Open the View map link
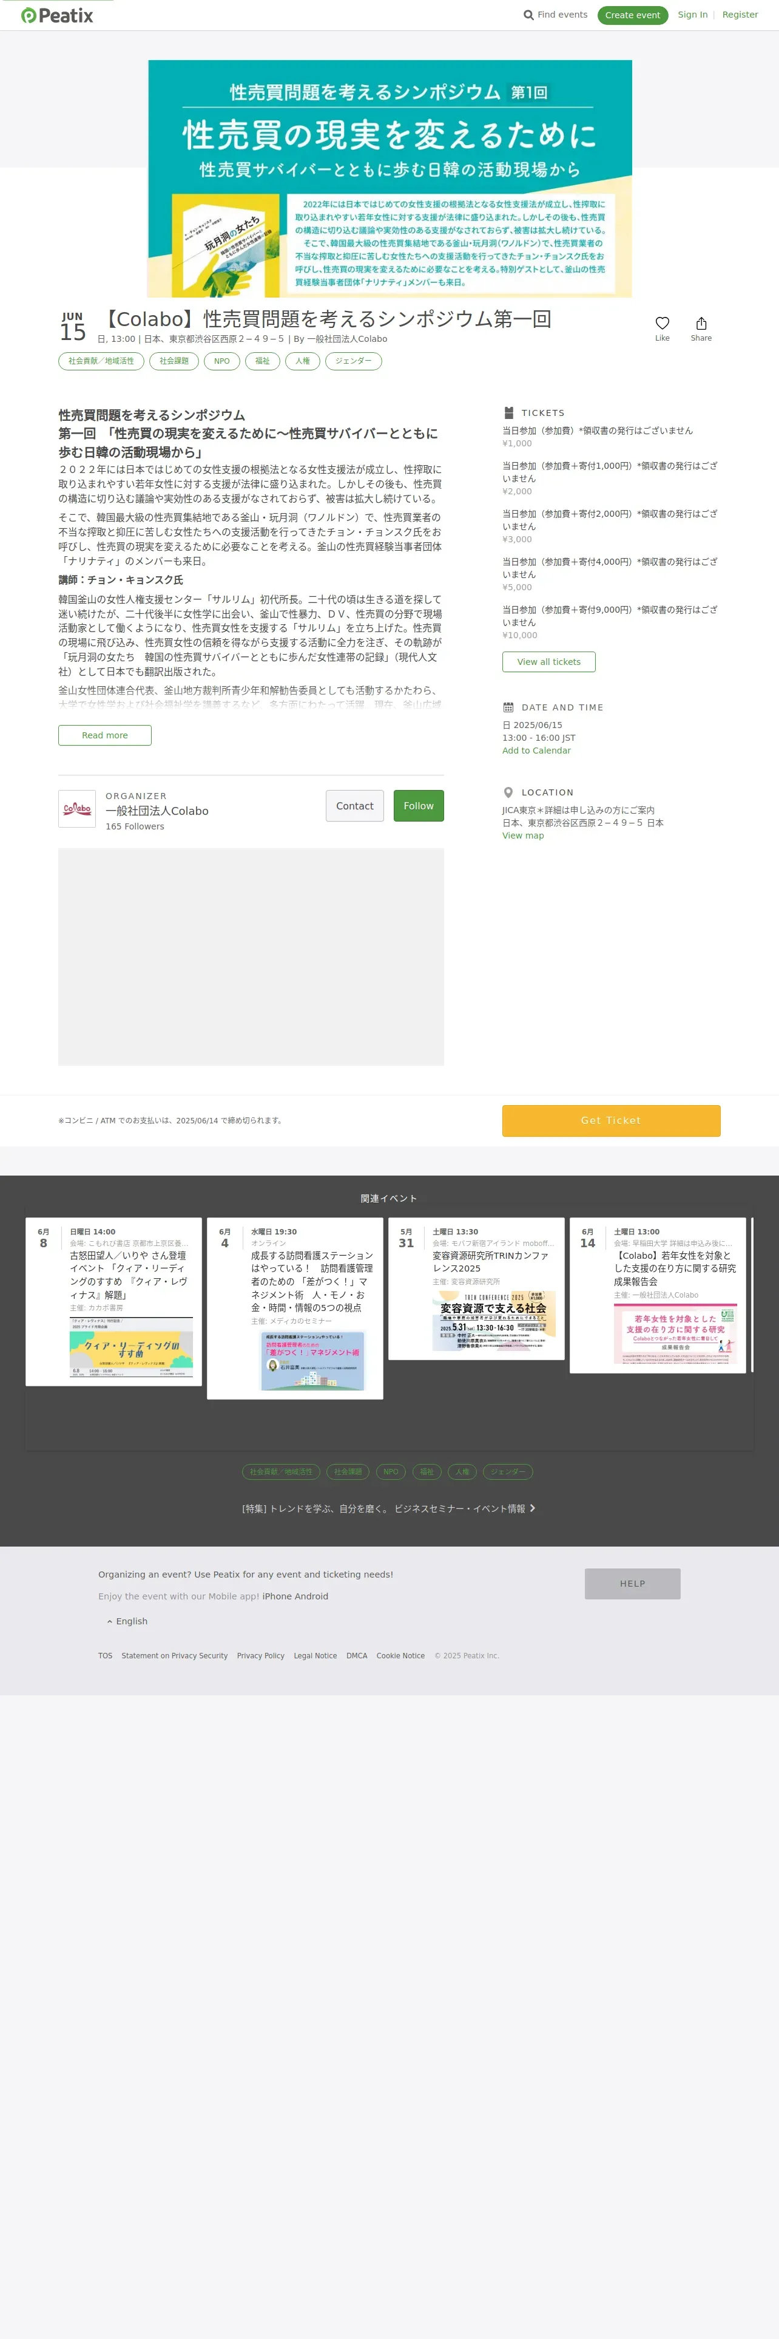This screenshot has height=2339, width=779. pos(523,836)
